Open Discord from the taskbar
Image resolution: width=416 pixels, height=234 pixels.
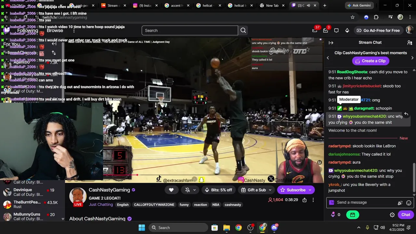(274, 227)
